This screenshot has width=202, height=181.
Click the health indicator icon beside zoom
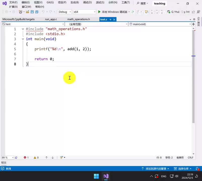tap(16, 157)
